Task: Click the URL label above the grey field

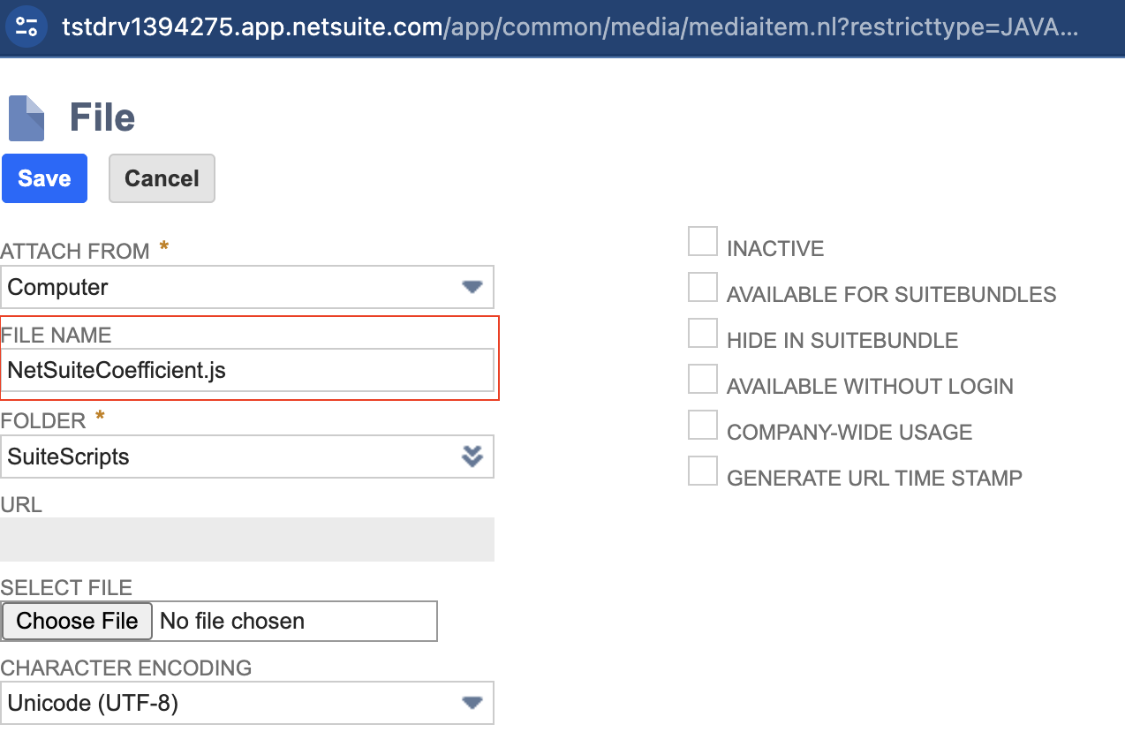Action: (x=21, y=505)
